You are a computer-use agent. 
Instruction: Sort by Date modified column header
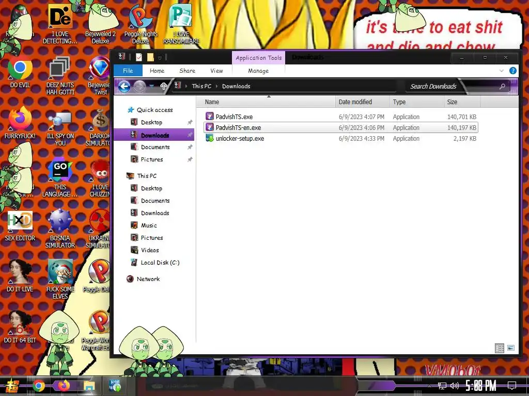[x=363, y=102]
